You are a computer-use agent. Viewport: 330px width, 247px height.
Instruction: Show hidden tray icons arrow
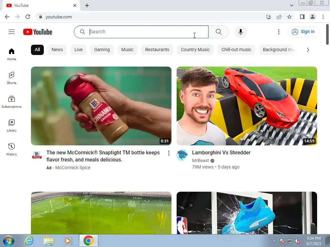pyautogui.click(x=274, y=241)
